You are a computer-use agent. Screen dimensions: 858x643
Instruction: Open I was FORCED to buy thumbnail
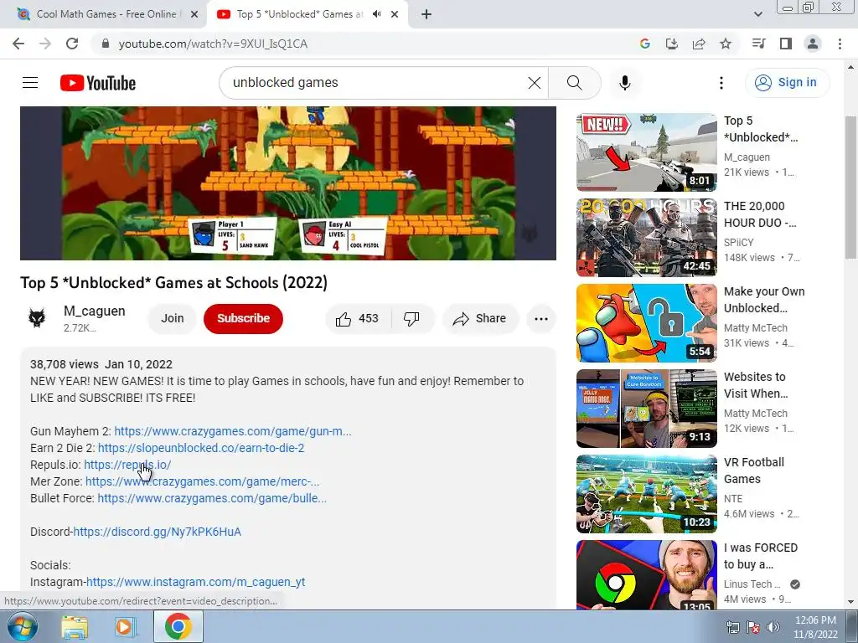(x=646, y=575)
